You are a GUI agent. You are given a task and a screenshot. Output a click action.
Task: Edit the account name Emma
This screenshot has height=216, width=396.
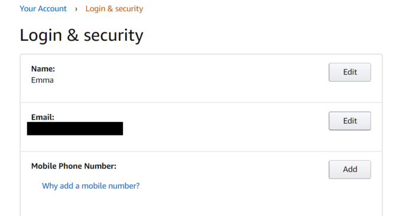tap(350, 72)
